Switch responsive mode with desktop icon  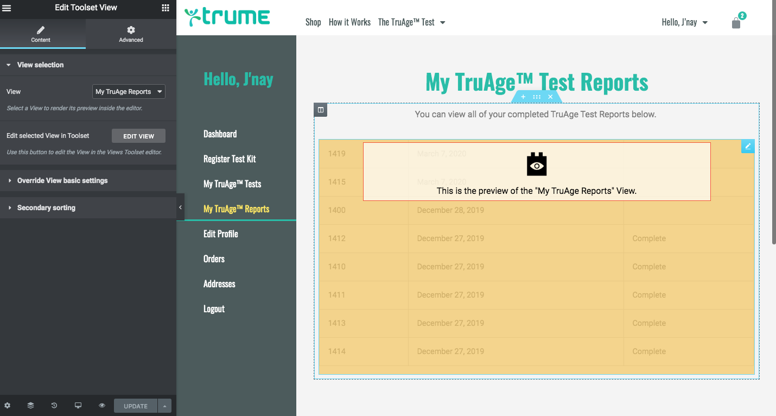tap(78, 406)
